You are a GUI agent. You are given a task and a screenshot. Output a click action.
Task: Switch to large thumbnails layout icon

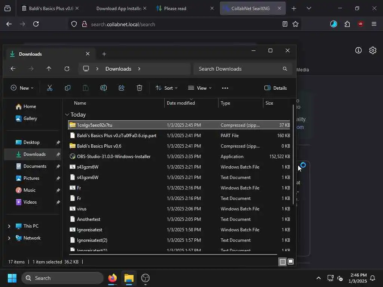click(x=290, y=262)
